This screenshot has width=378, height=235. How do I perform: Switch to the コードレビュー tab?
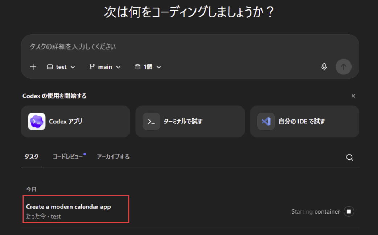[x=68, y=157]
